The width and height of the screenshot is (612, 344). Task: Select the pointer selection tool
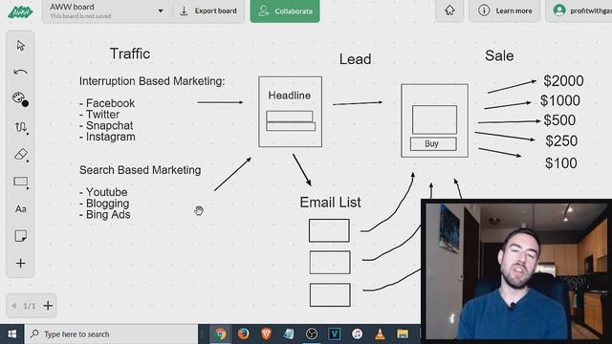tap(21, 46)
